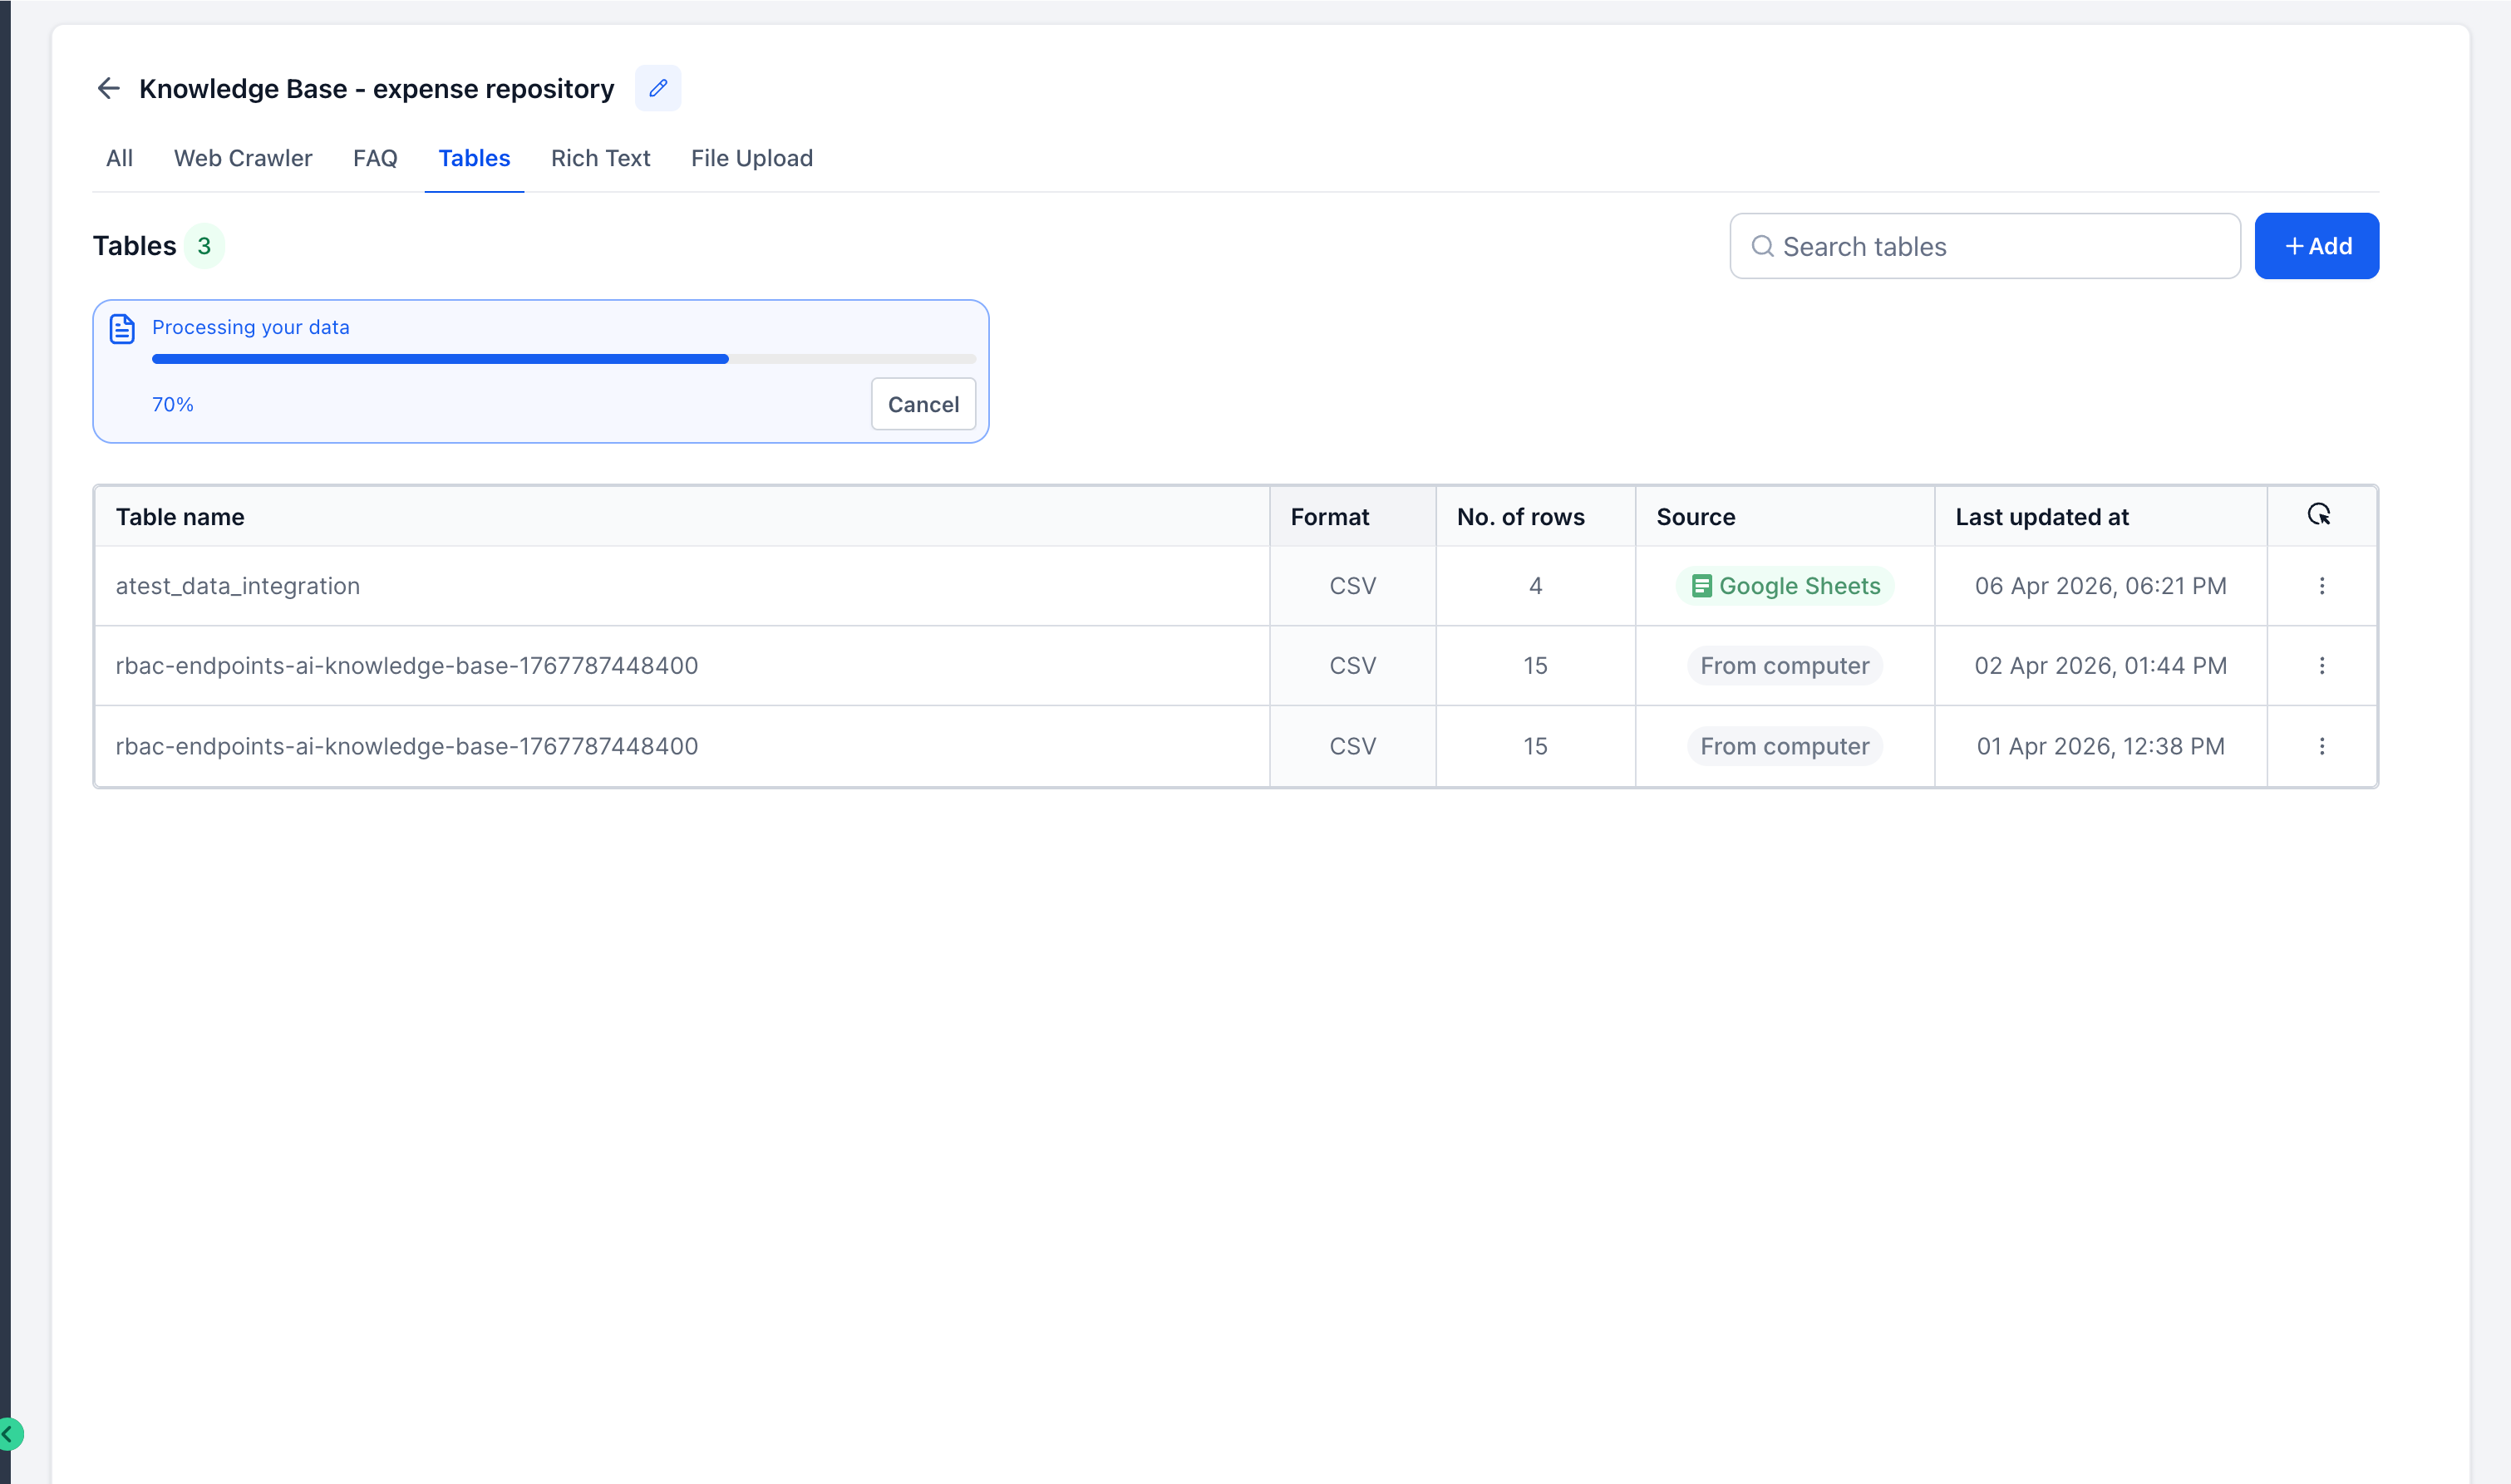Click the atest_data_integration table name
The height and width of the screenshot is (1484, 2511).
[238, 586]
